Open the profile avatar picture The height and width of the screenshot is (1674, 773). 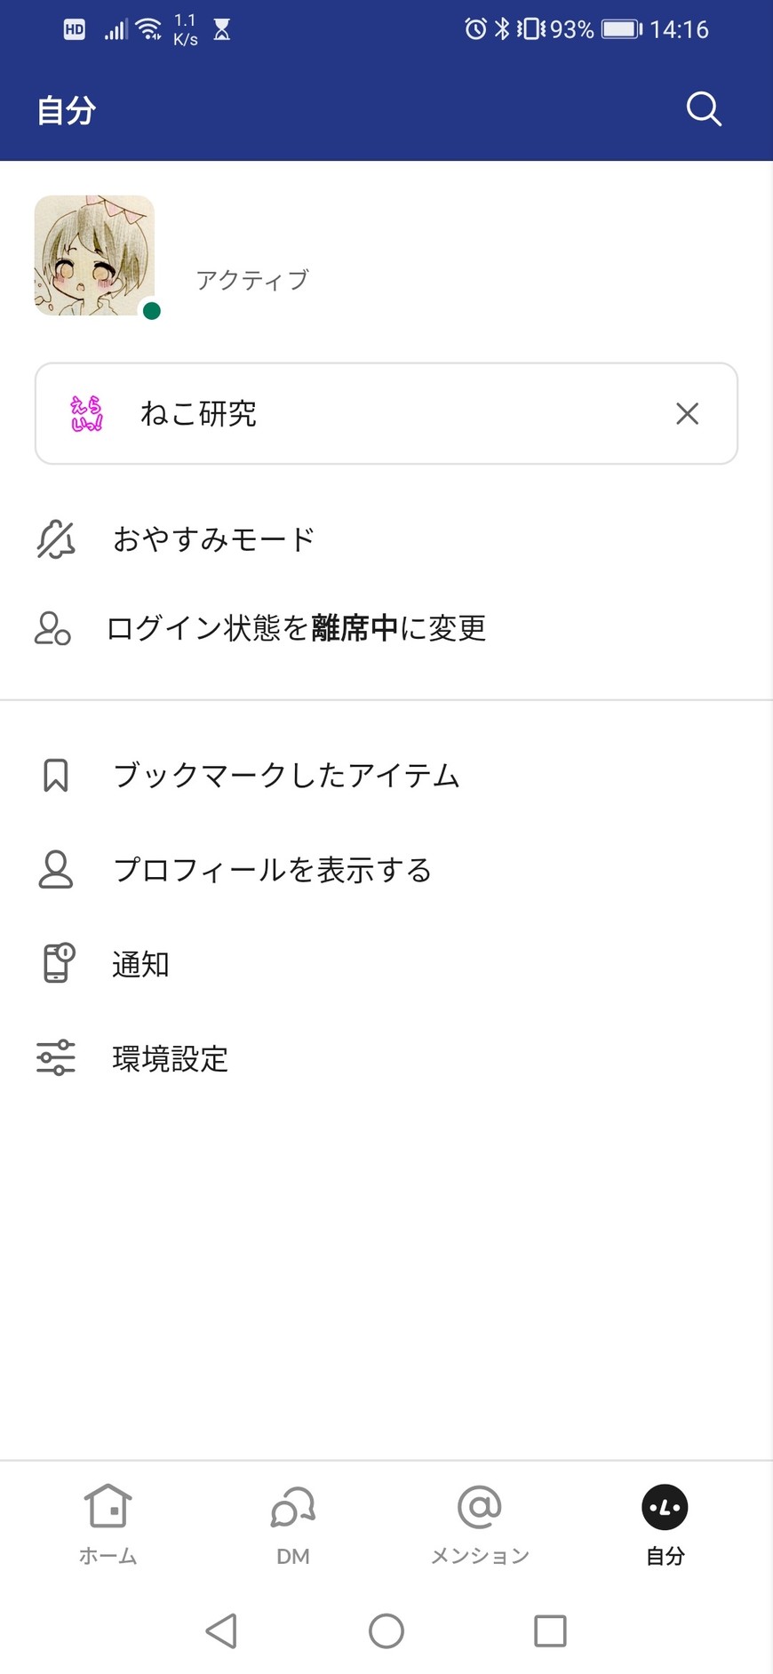click(x=94, y=255)
